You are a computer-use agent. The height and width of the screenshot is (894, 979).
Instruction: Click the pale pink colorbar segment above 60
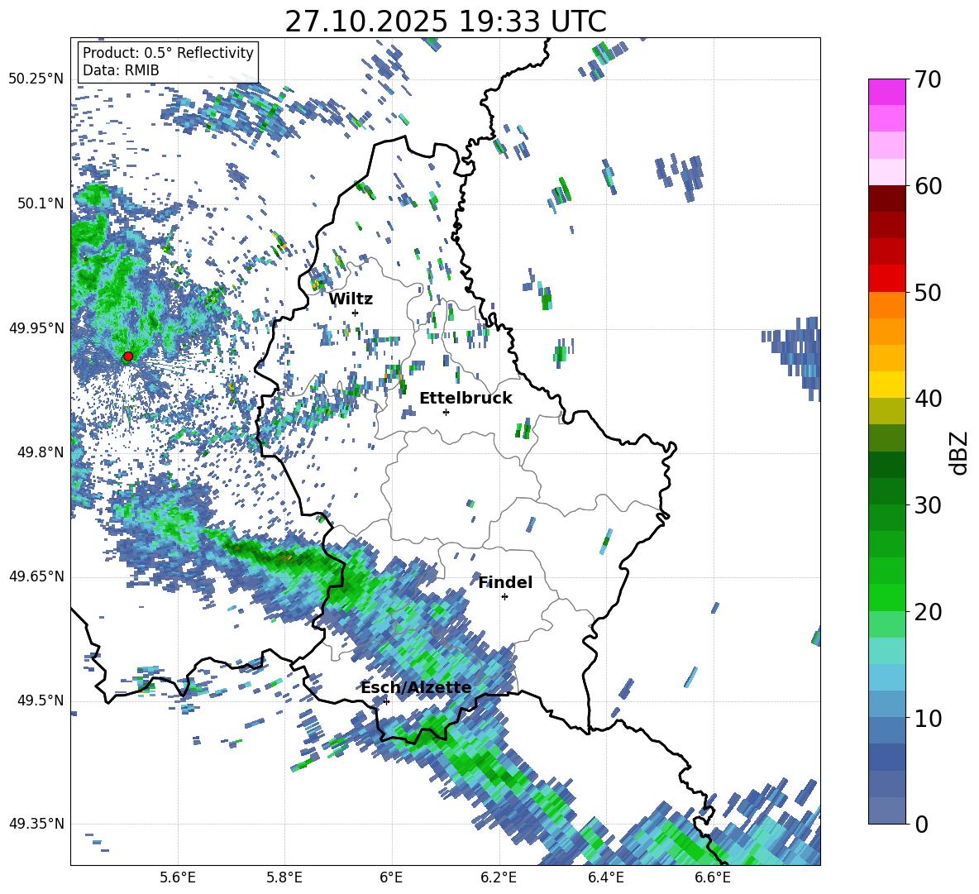pos(886,172)
